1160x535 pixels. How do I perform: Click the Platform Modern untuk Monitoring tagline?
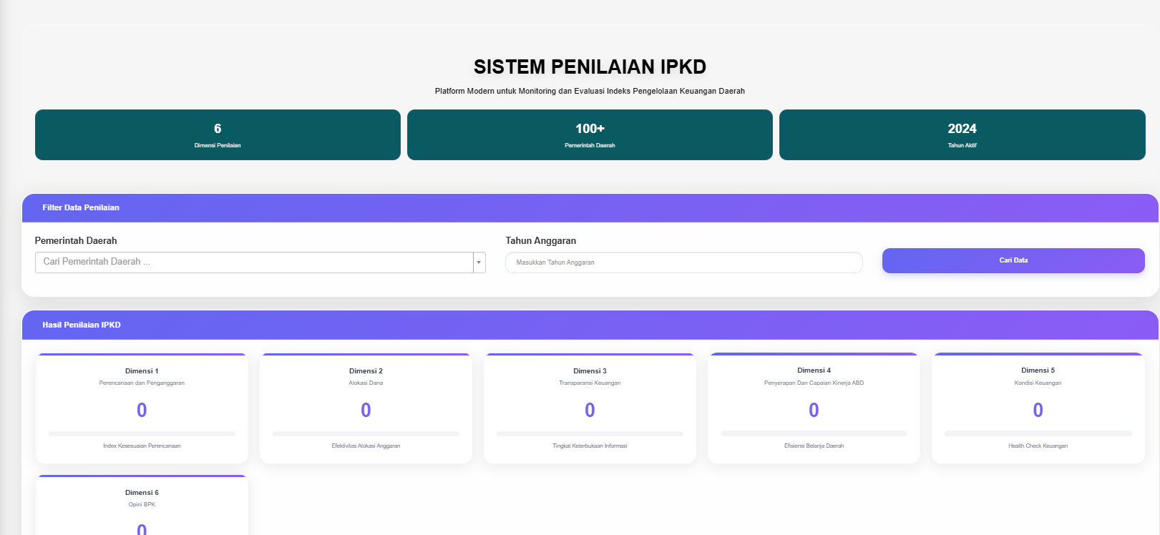tap(590, 92)
